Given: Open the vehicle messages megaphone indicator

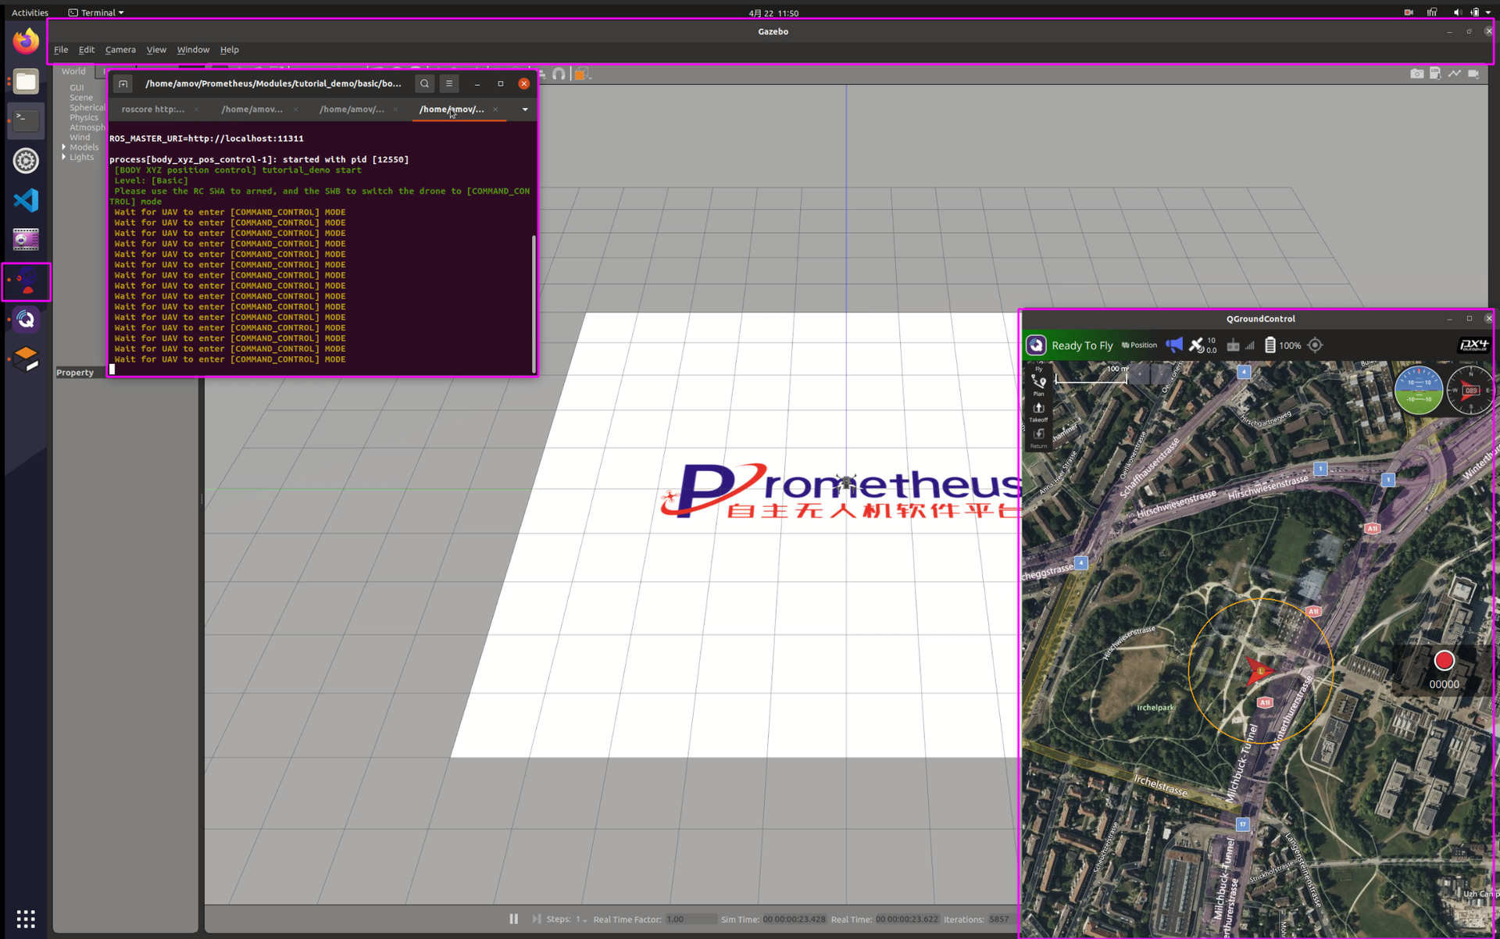Looking at the screenshot, I should click(x=1173, y=345).
